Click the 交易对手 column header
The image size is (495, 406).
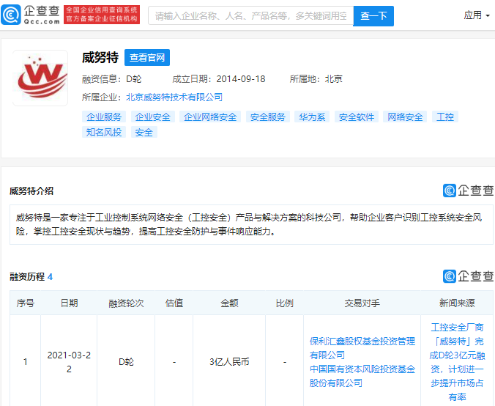pyautogui.click(x=362, y=303)
